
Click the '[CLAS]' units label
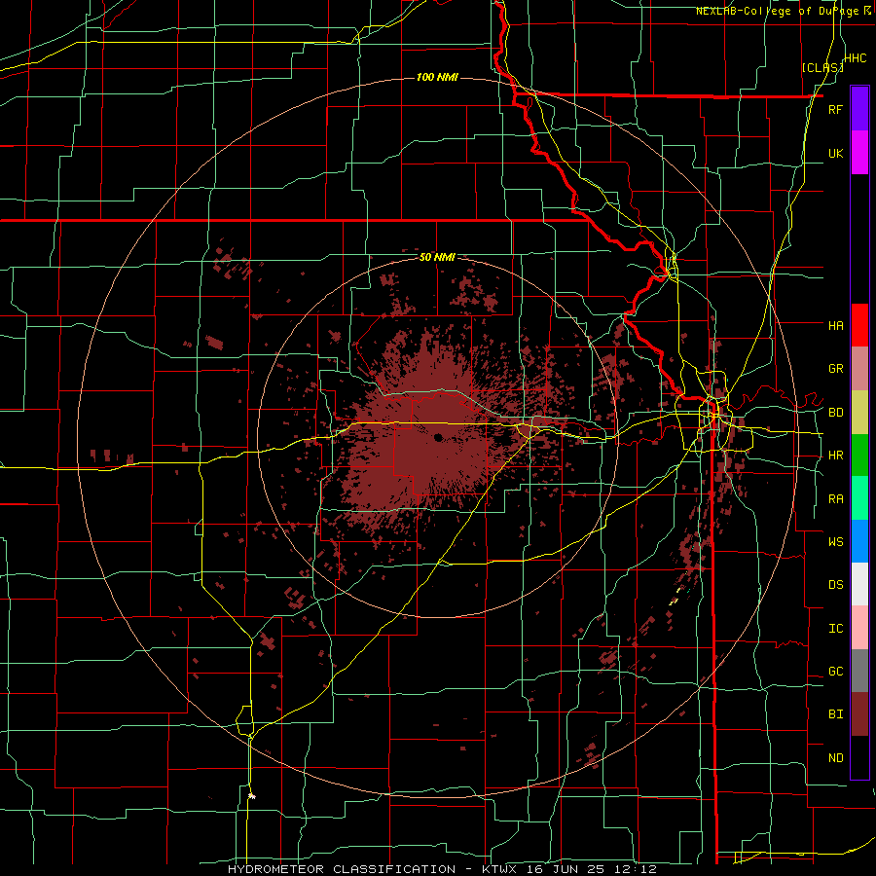point(822,67)
